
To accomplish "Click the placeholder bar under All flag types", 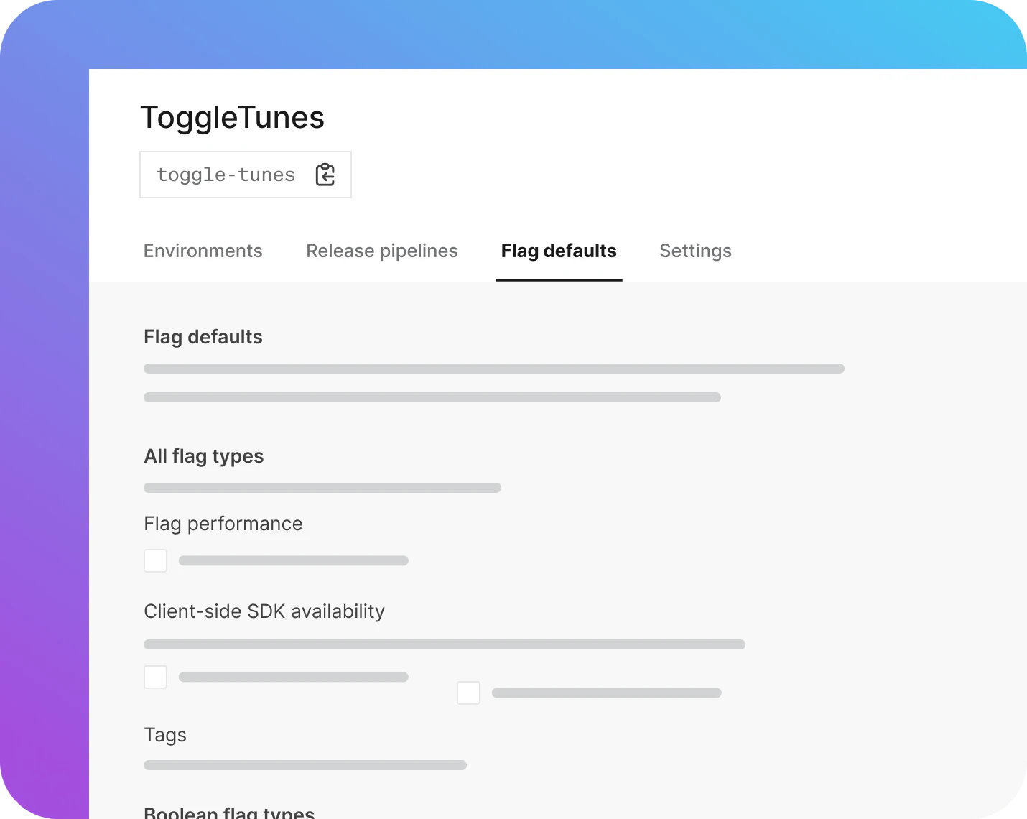I will click(322, 487).
